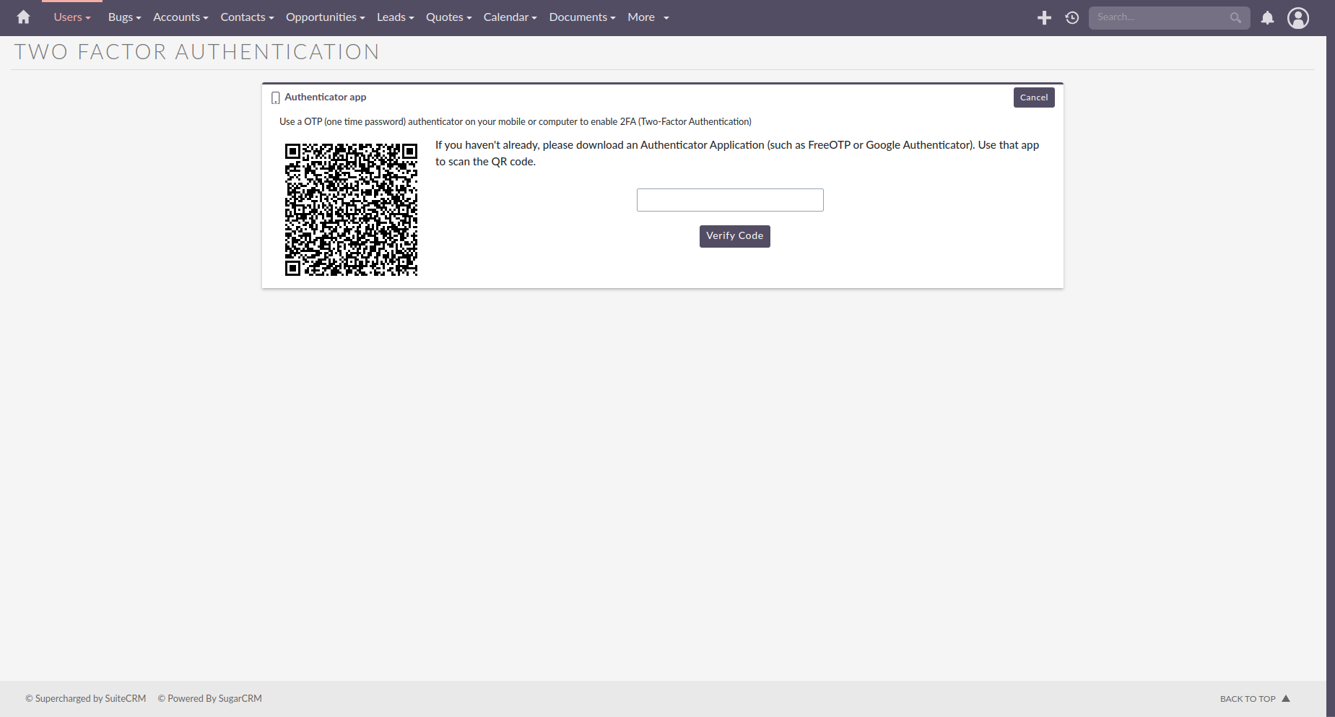Expand the Users dropdown menu
The image size is (1335, 717).
71,17
